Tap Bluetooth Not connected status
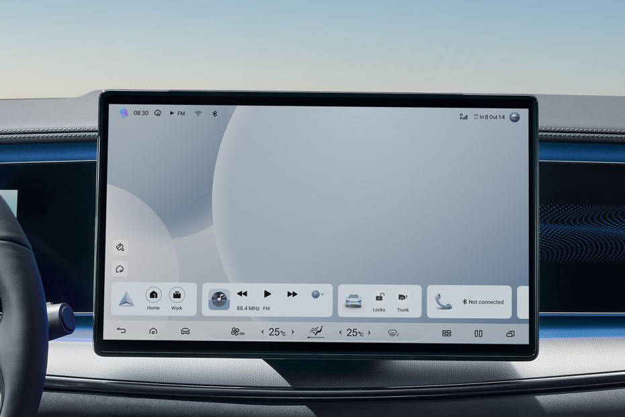 tap(483, 302)
